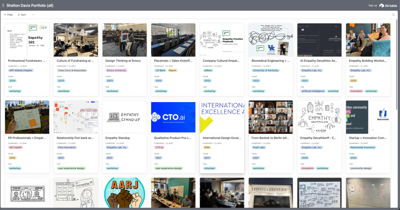The image size is (400, 210).
Task: Click the view icon beside portfolio title
Action: (3, 5)
